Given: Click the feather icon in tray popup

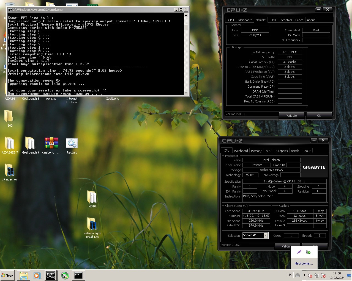Looking at the screenshot, I should click(299, 252).
